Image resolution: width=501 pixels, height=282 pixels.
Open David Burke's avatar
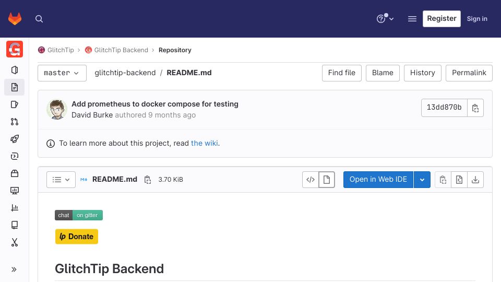click(x=57, y=109)
